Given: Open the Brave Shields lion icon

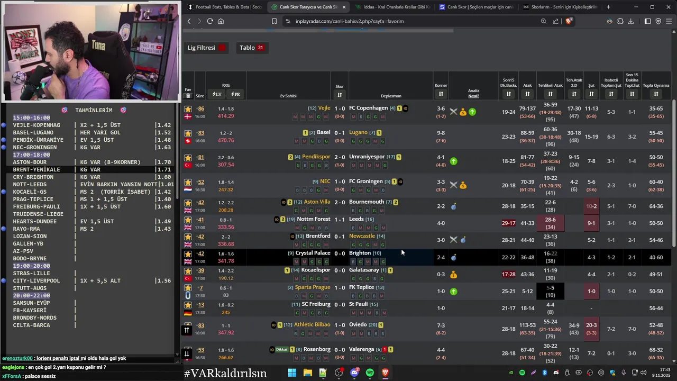Looking at the screenshot, I should pos(569,21).
